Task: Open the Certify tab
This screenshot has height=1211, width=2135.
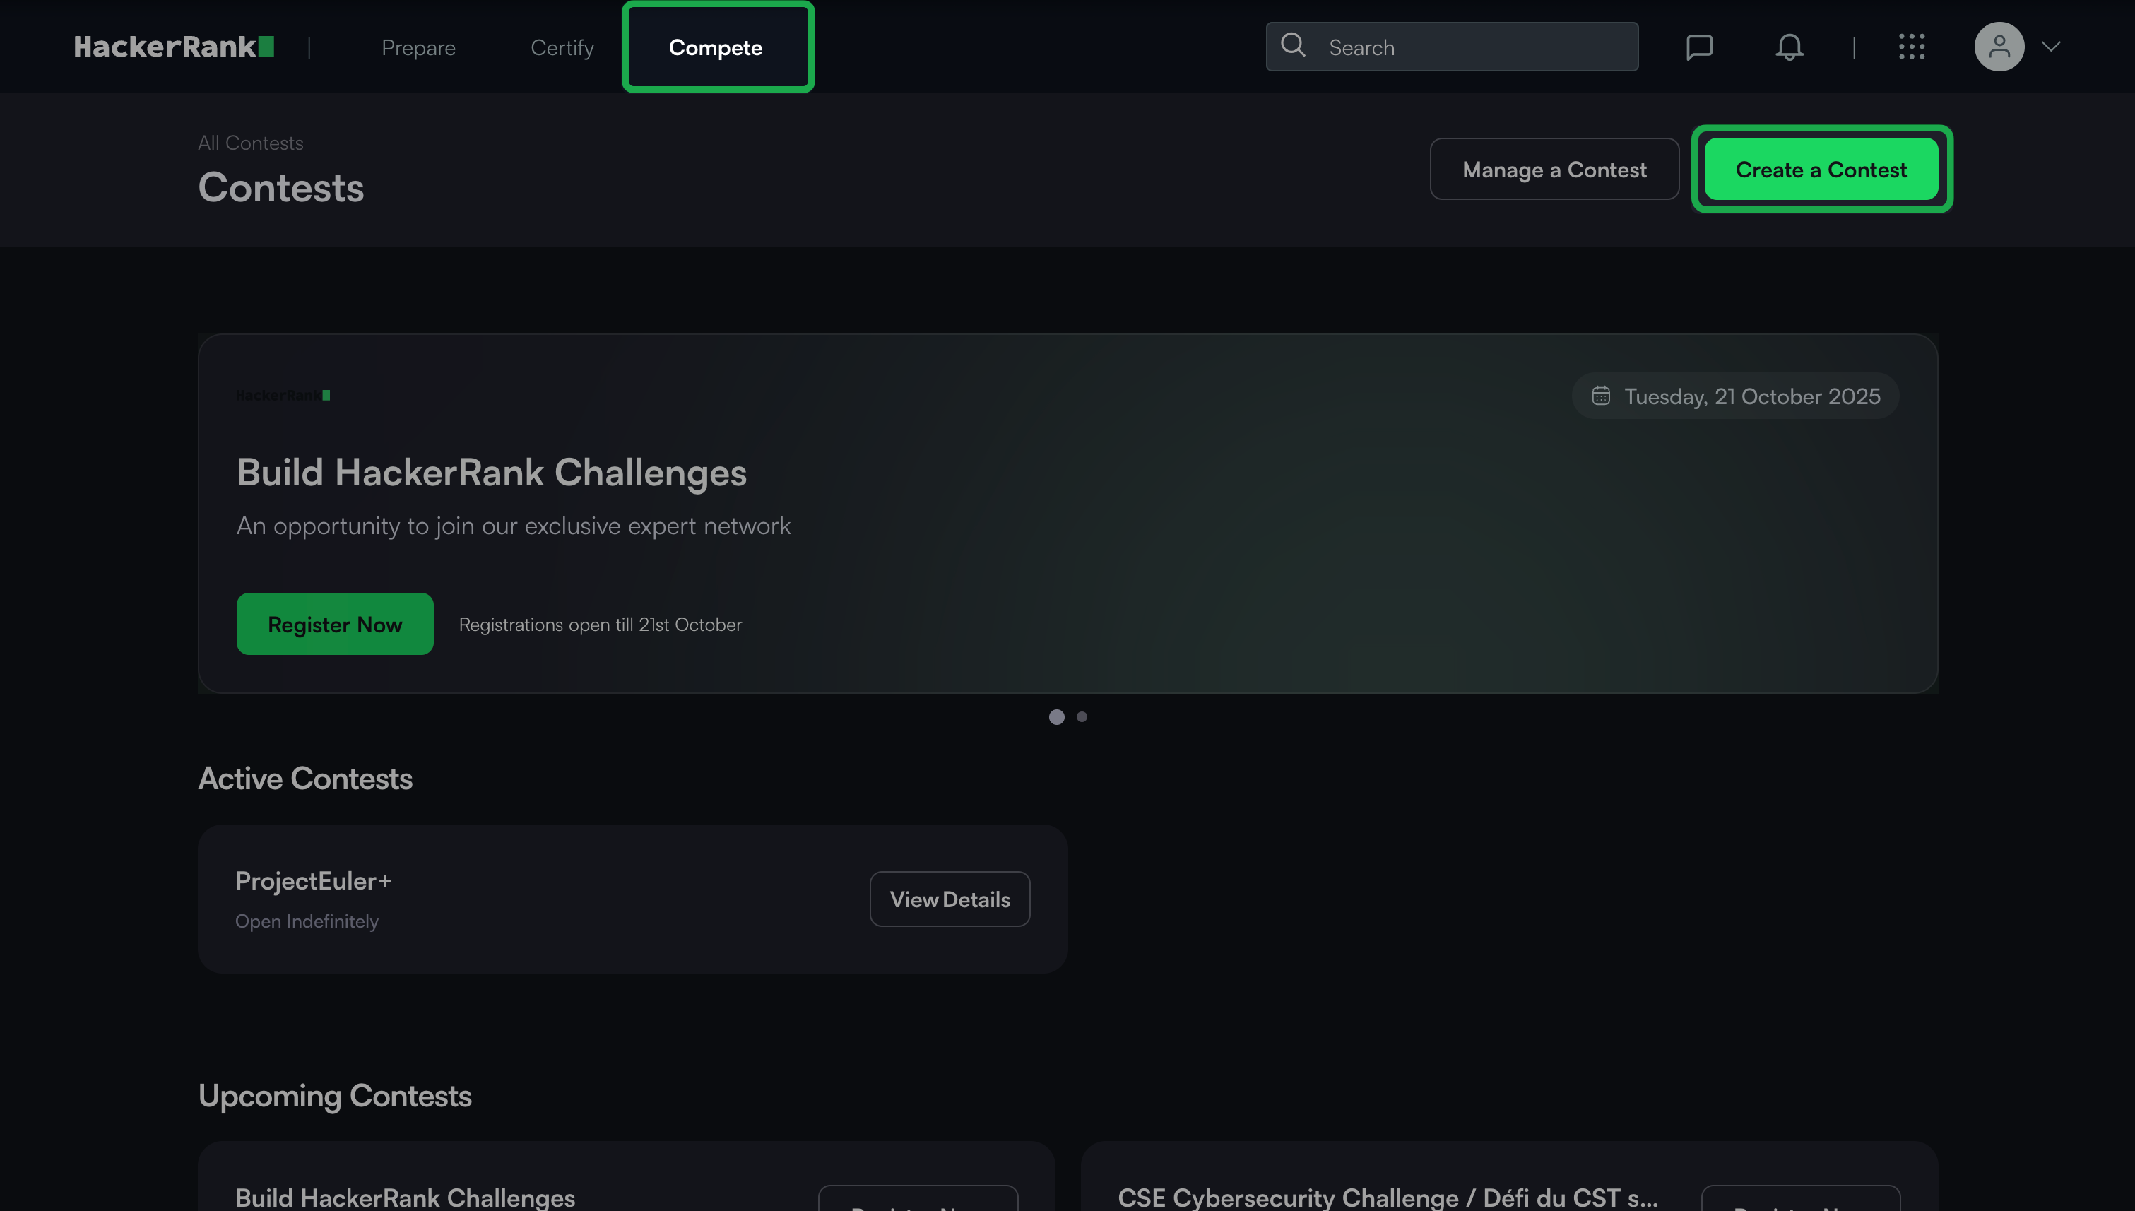Action: [562, 47]
